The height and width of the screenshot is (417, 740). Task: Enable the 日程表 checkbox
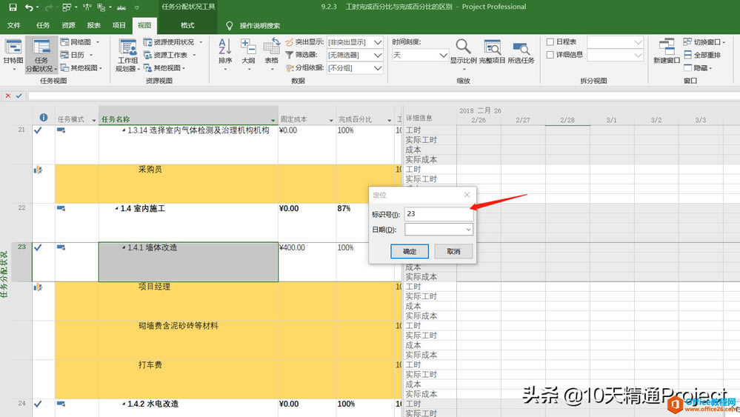pyautogui.click(x=550, y=42)
